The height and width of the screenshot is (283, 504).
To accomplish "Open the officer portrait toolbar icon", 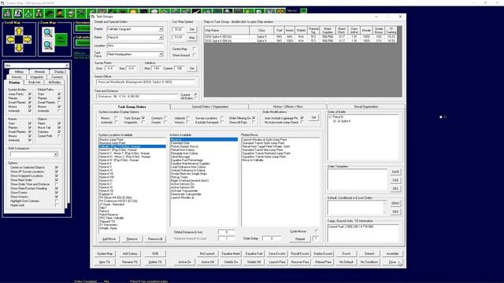I will click(60, 13).
